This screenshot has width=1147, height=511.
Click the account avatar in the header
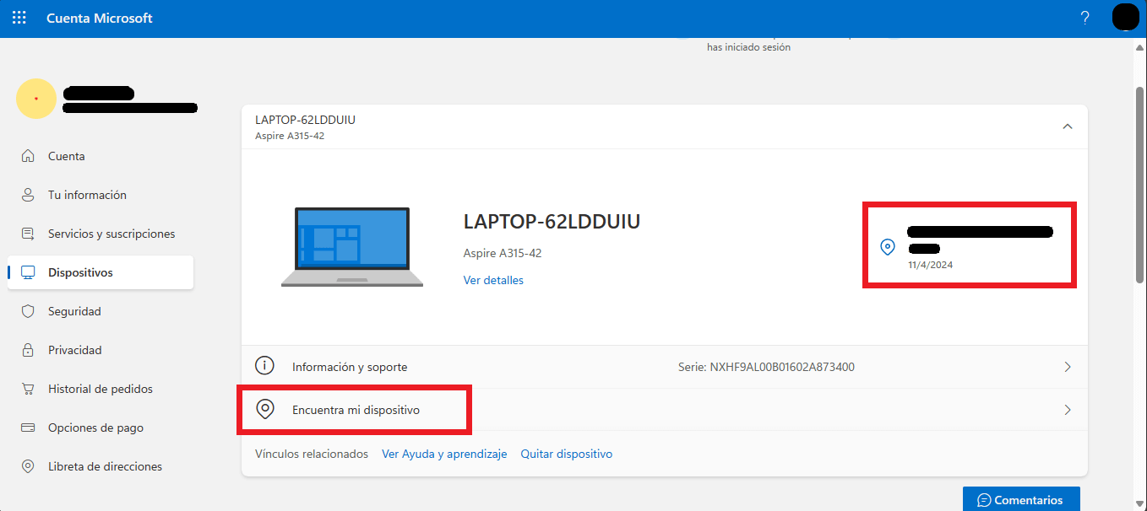tap(1126, 18)
